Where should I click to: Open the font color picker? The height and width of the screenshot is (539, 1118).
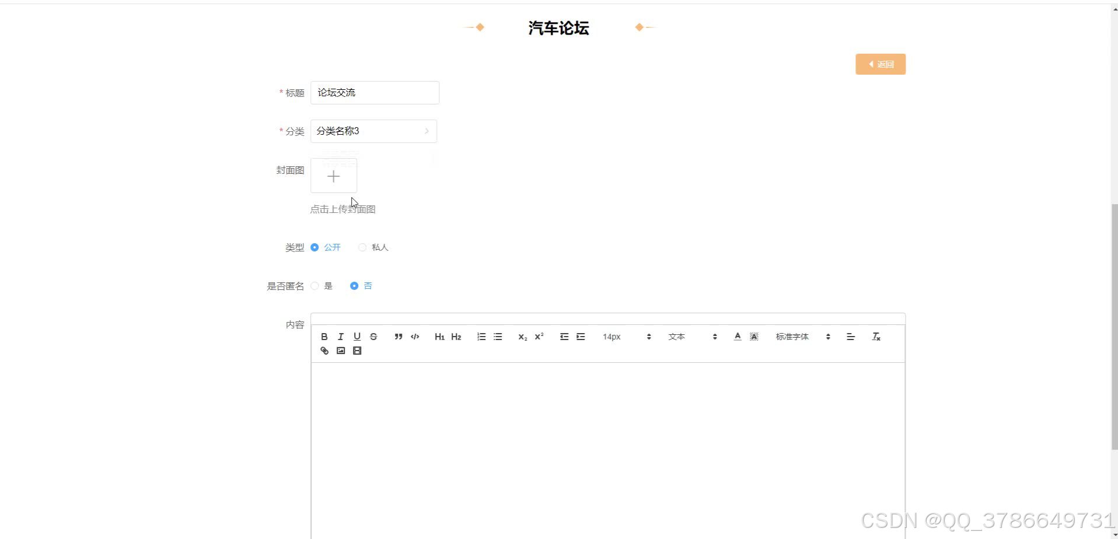pos(737,337)
